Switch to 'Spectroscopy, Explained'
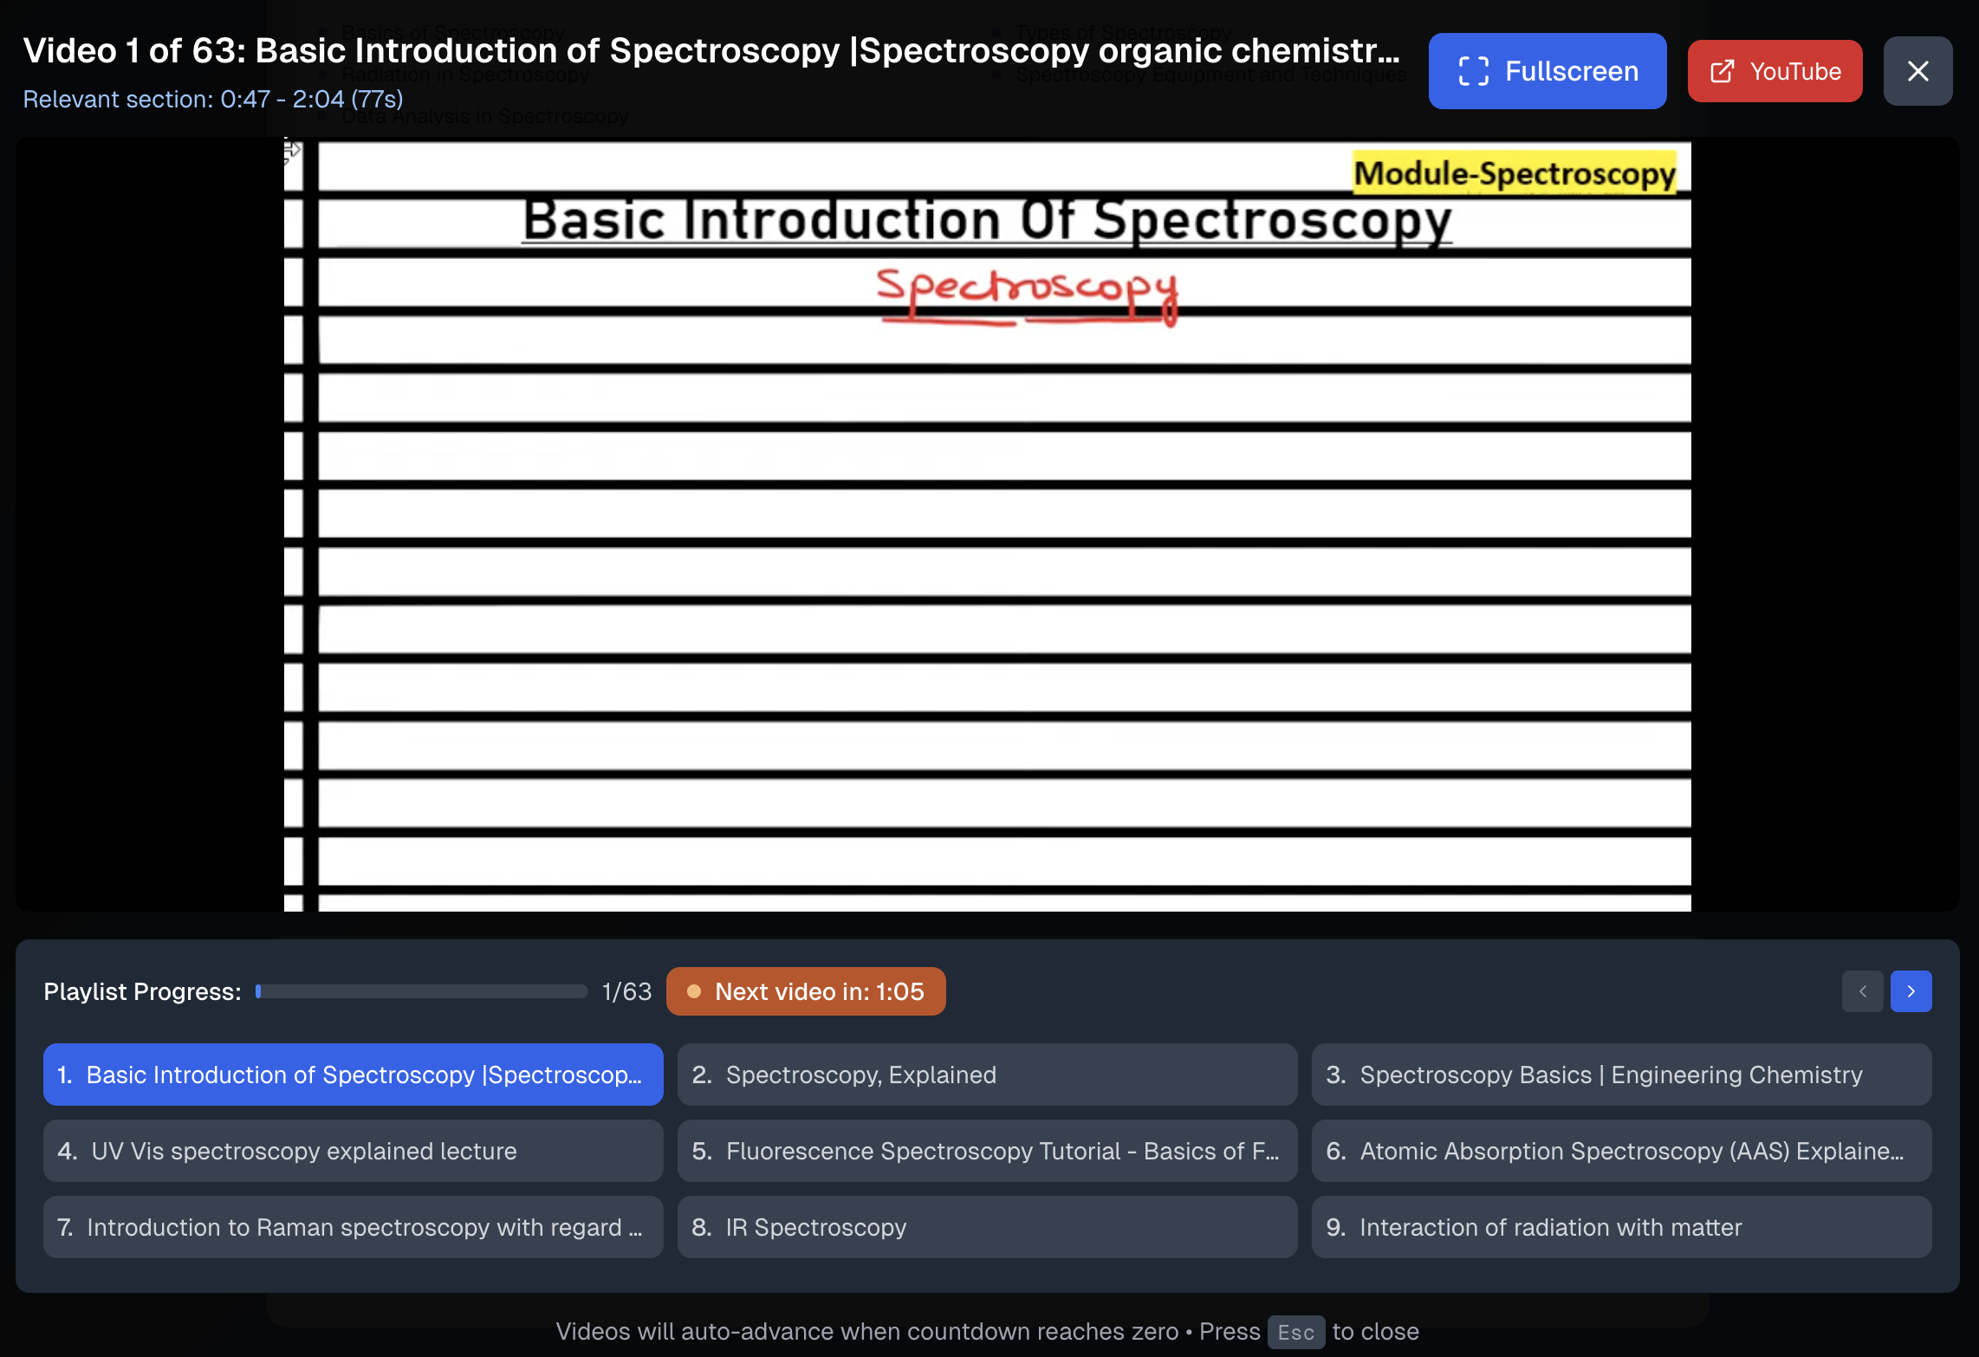 click(x=987, y=1075)
